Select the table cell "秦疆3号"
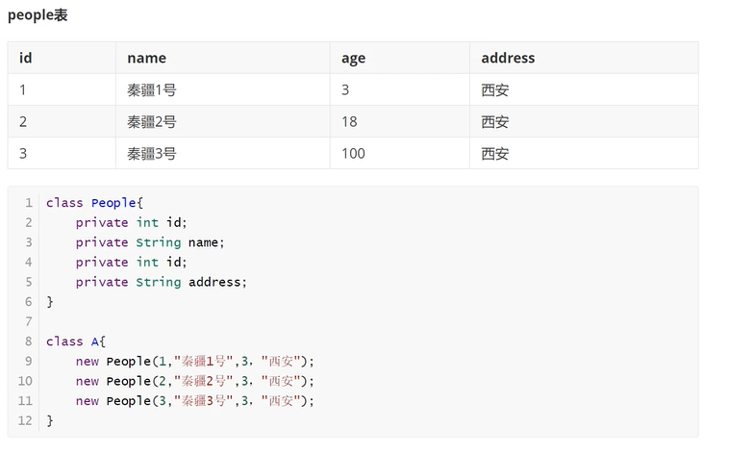Image resolution: width=729 pixels, height=454 pixels. [151, 154]
